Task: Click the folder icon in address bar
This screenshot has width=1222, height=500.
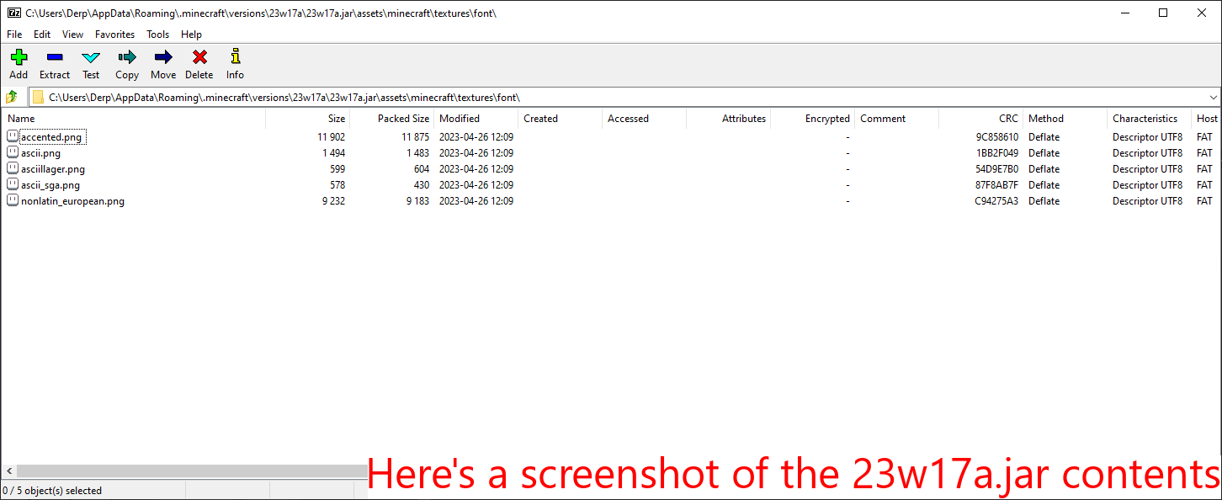Action: (x=39, y=97)
